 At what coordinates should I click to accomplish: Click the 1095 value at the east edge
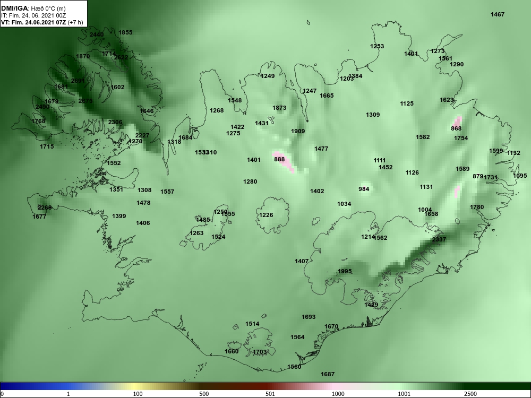point(520,176)
